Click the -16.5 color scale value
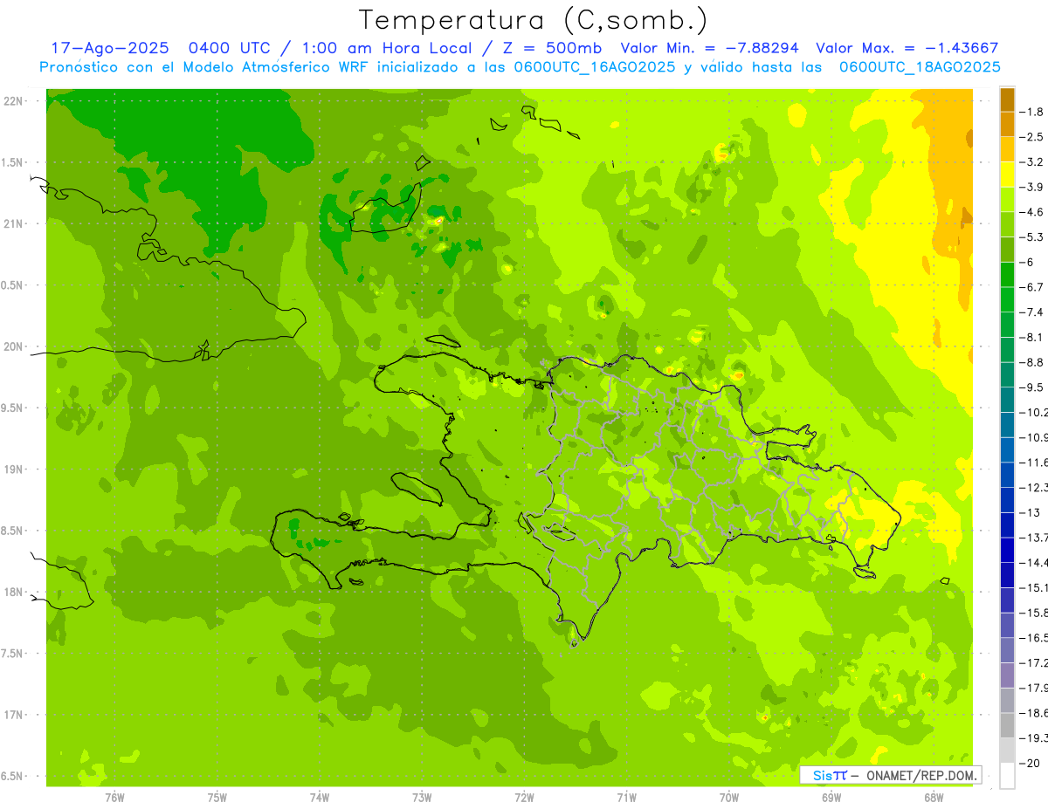The image size is (1048, 809). 1035,638
